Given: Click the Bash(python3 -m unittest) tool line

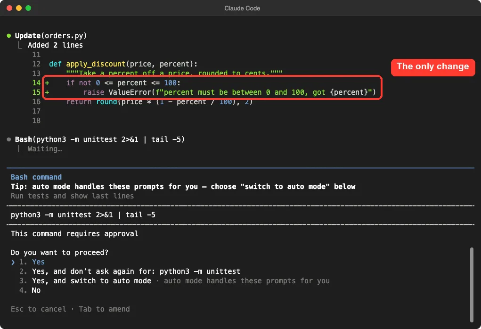Looking at the screenshot, I should pyautogui.click(x=100, y=140).
